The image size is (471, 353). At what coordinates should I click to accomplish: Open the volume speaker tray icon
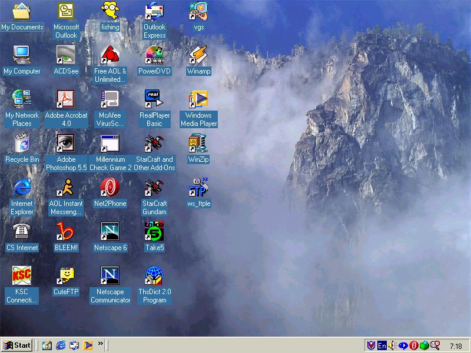tap(392, 346)
